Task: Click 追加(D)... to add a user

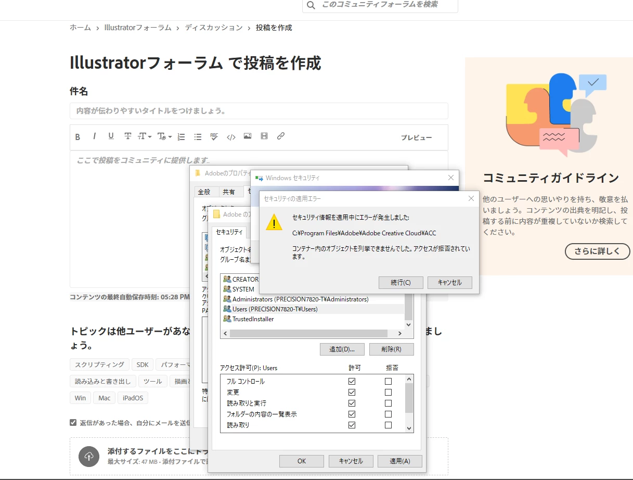Action: (x=342, y=349)
